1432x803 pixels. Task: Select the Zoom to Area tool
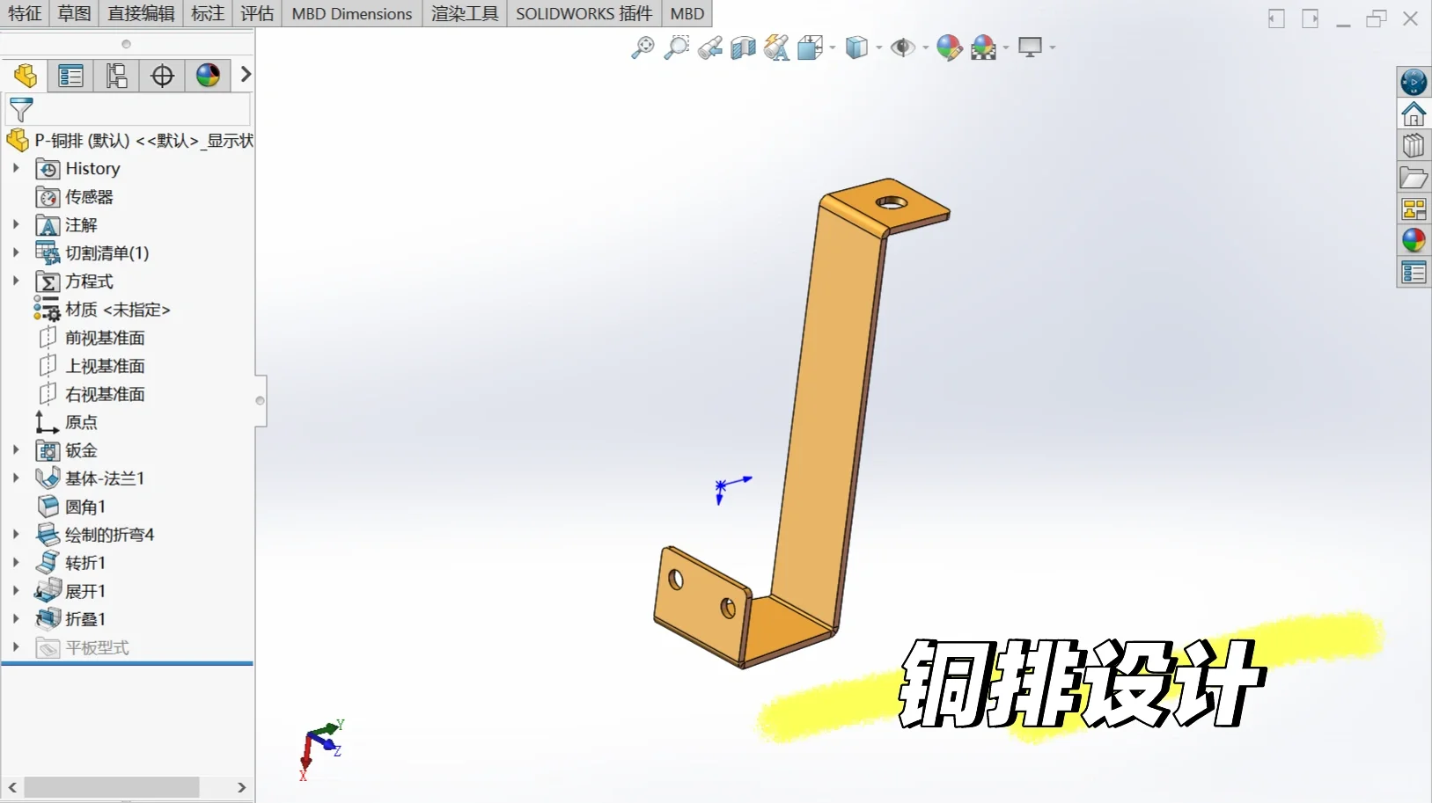coord(676,47)
